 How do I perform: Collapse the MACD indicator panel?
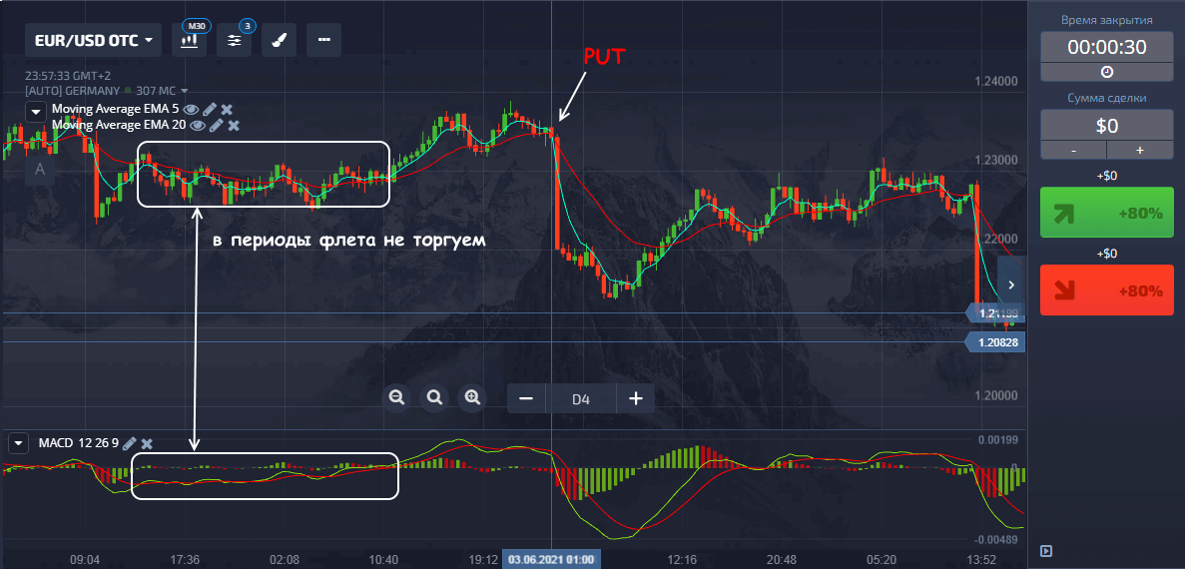(x=18, y=443)
